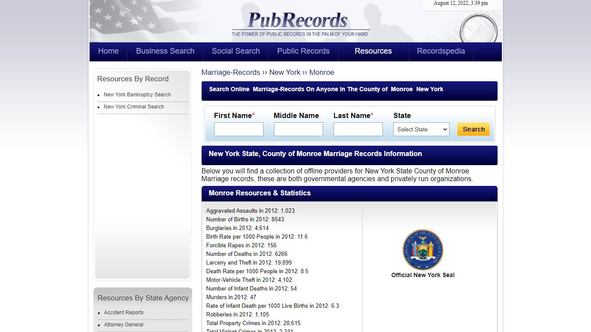The image size is (591, 332).
Task: Click 'Resources By State Agency' sidebar heading
Action: pyautogui.click(x=143, y=298)
